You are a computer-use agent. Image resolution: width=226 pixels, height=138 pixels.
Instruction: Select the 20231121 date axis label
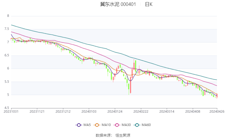pyautogui.click(x=37, y=112)
